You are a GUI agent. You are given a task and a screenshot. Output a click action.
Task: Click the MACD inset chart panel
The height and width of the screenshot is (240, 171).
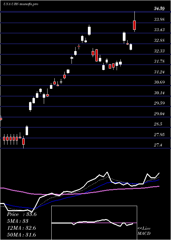(94, 223)
